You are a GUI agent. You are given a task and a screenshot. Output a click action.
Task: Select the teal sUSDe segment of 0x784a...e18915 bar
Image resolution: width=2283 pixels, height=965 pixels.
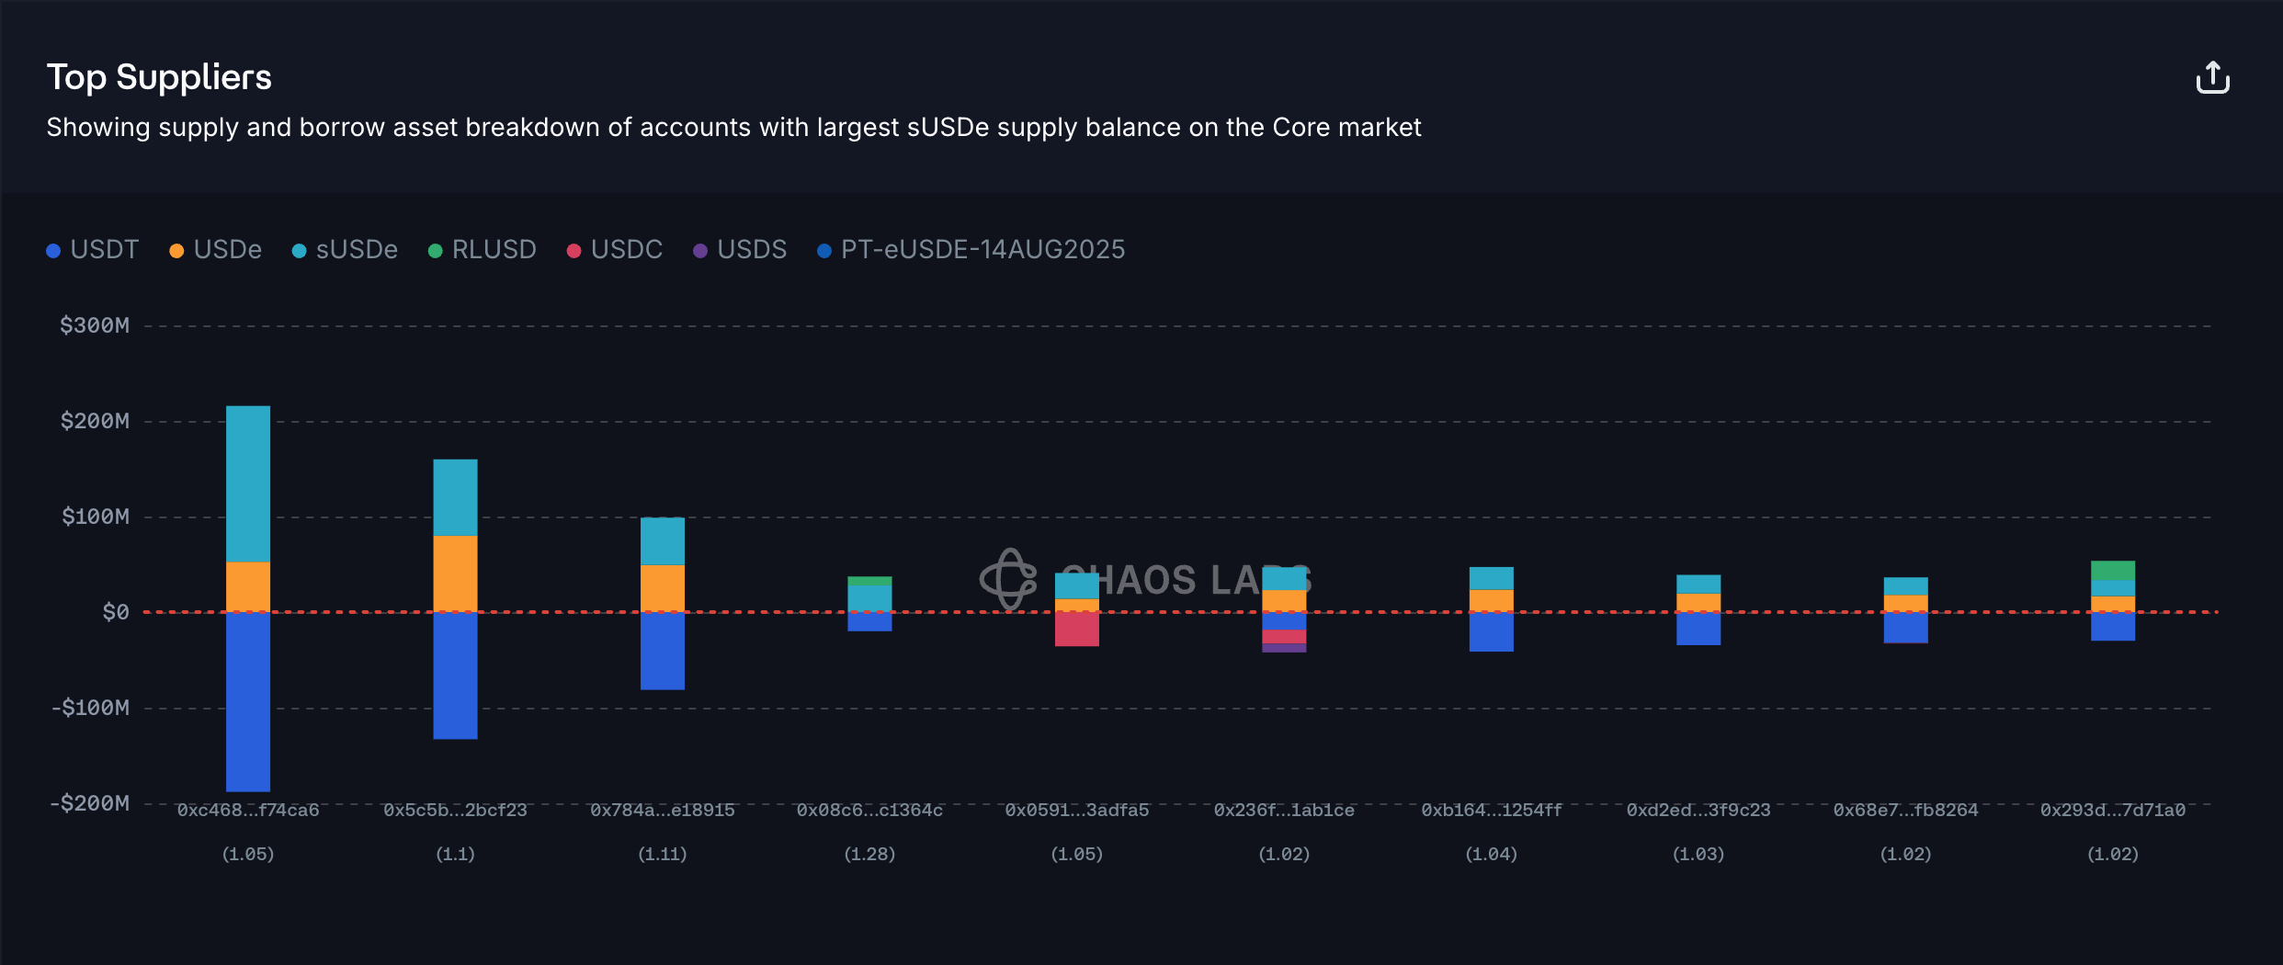[663, 541]
